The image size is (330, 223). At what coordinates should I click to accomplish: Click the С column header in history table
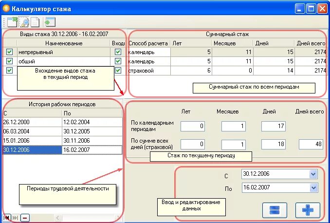[x=32, y=113]
